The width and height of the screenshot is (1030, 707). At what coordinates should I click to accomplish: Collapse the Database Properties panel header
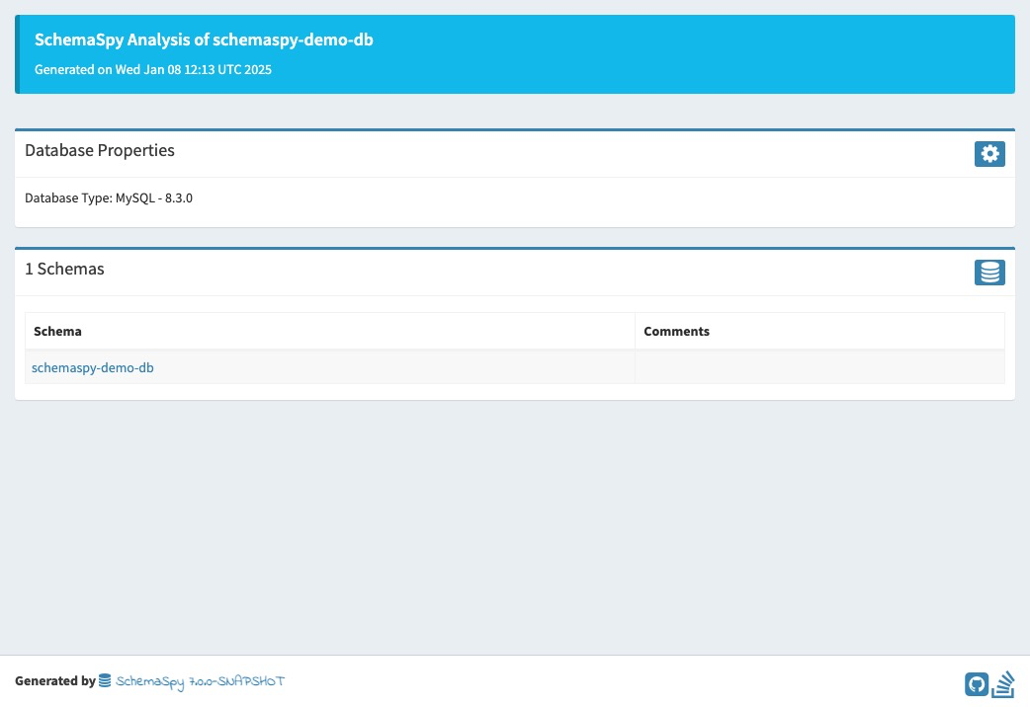click(100, 150)
